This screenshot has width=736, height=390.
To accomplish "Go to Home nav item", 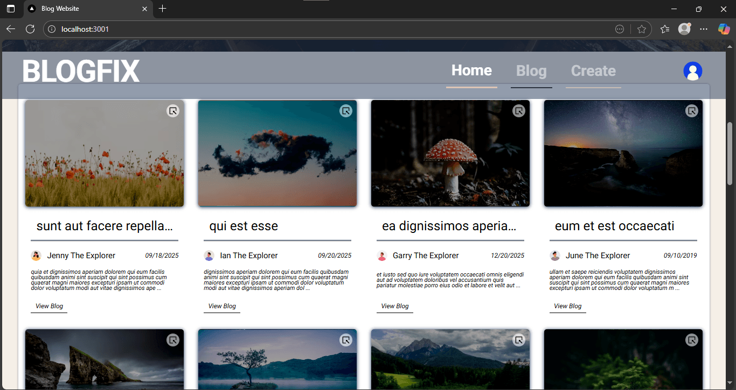I will tap(471, 70).
